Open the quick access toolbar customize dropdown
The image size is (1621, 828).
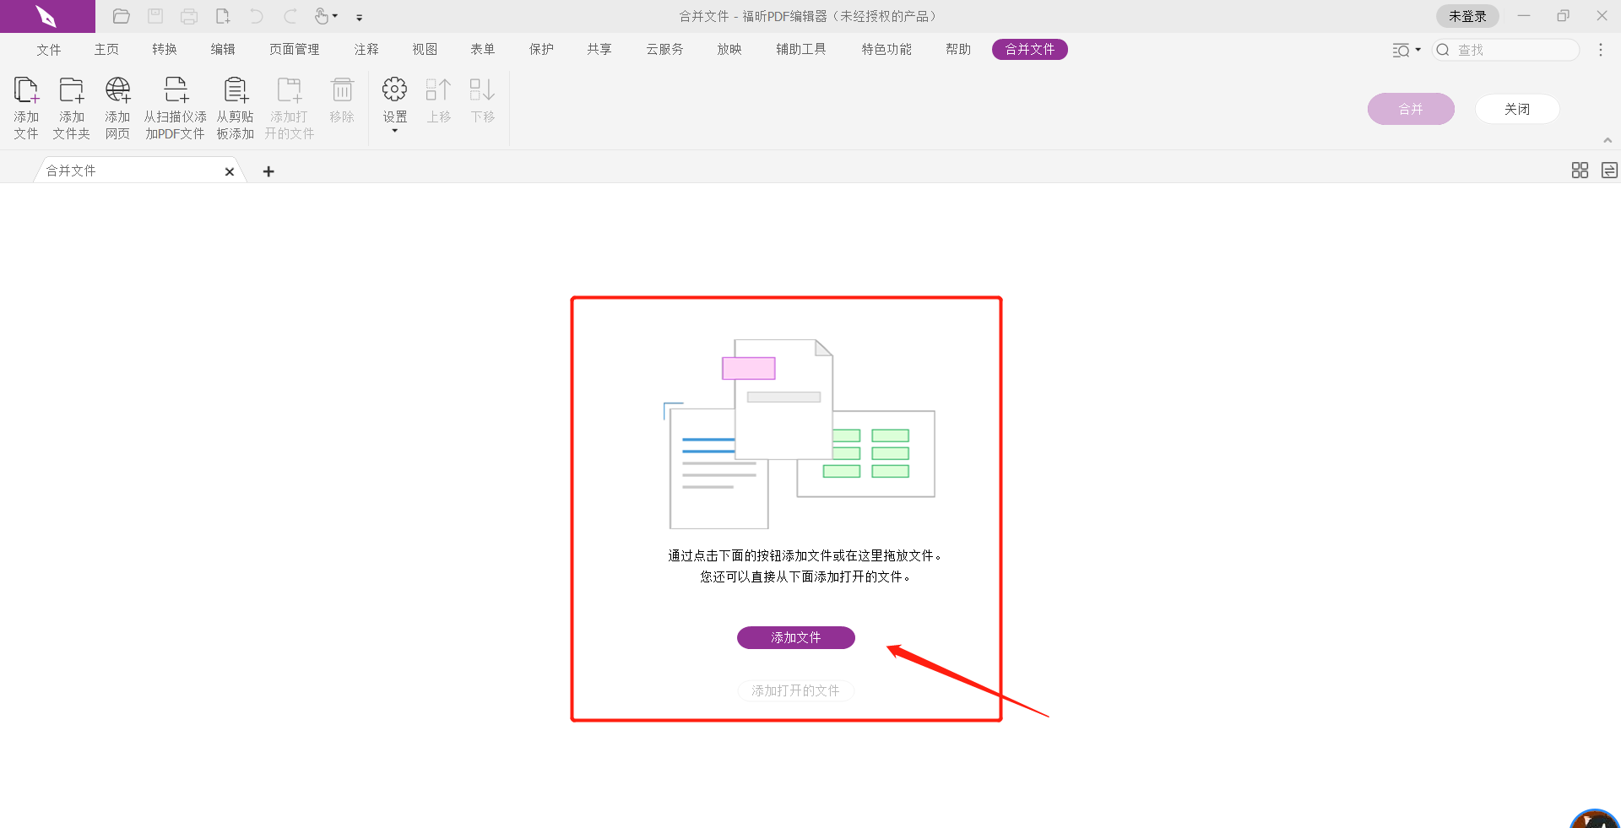pos(360,17)
